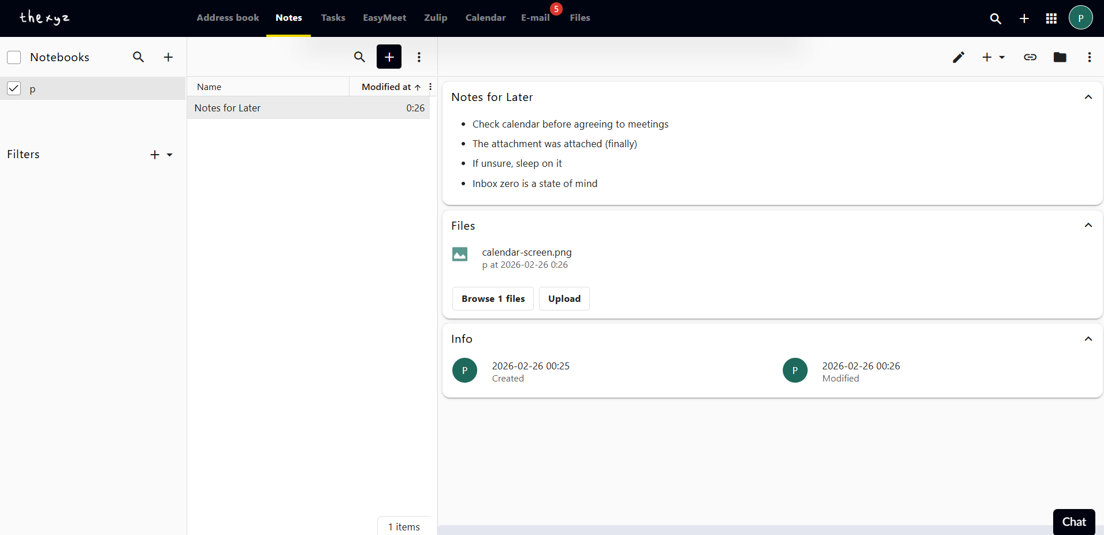Open the calendar-screen.png file
Image resolution: width=1104 pixels, height=535 pixels.
[526, 252]
